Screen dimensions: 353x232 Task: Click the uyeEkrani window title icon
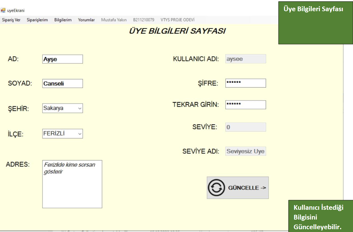[x=3, y=11]
